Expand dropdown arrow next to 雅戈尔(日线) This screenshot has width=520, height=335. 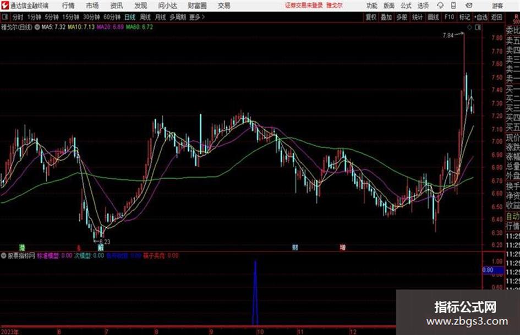[x=37, y=27]
